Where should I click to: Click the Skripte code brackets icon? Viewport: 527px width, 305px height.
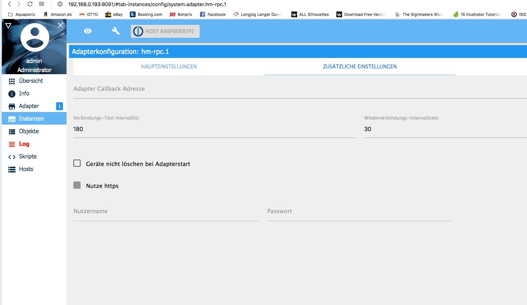(x=12, y=157)
